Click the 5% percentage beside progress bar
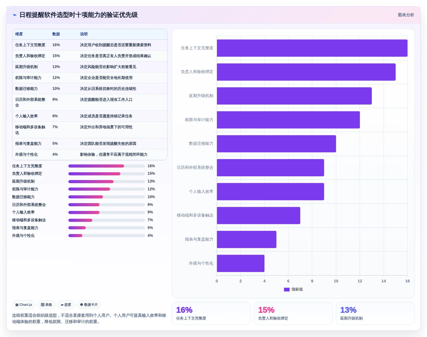 (x=150, y=228)
